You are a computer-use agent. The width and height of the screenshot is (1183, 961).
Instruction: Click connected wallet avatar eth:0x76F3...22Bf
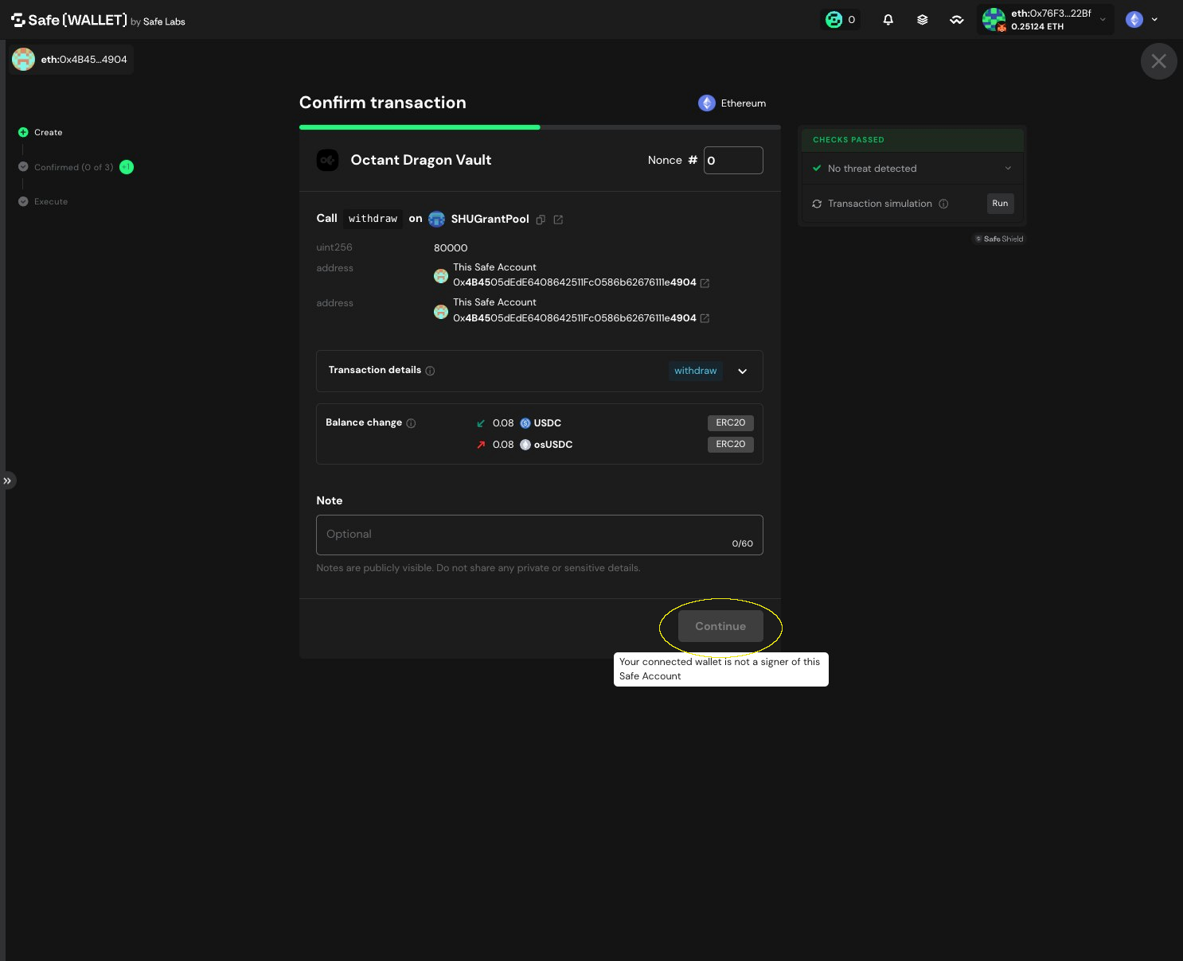[x=994, y=20]
